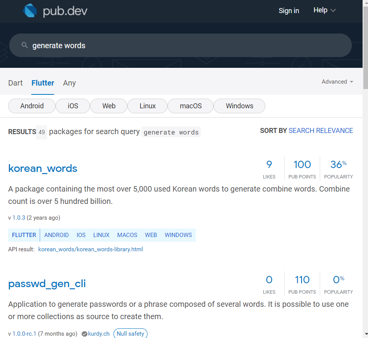
Task: Open the passwd_gen_cli package page
Action: coord(47,284)
